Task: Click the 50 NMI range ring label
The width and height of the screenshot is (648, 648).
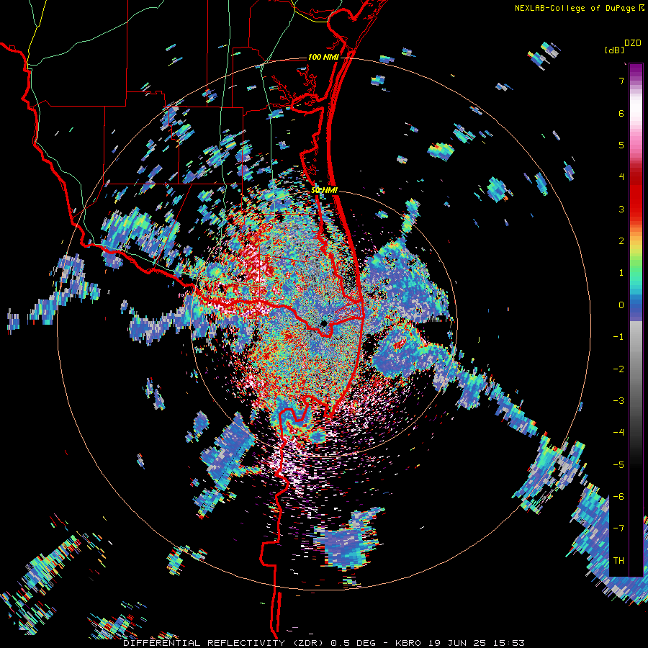Action: [x=324, y=190]
